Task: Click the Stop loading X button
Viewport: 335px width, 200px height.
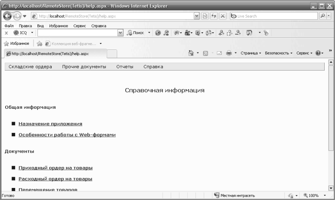Action: (223, 16)
